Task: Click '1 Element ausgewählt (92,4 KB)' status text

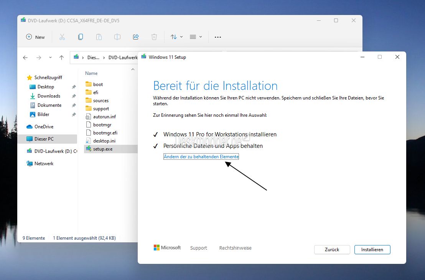Action: click(x=84, y=238)
